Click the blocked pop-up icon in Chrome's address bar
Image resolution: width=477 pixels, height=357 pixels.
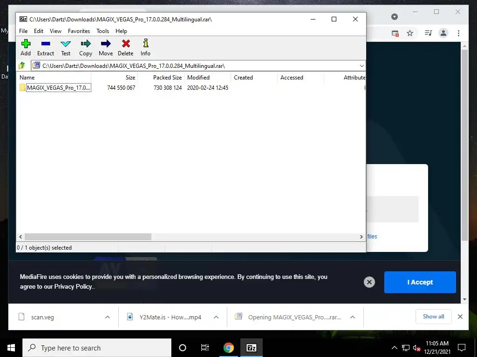point(395,33)
